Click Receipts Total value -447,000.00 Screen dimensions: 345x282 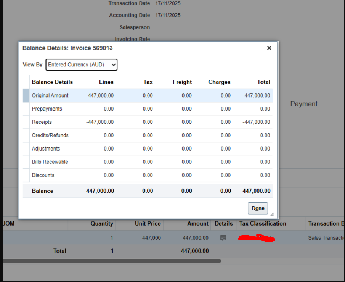click(256, 122)
